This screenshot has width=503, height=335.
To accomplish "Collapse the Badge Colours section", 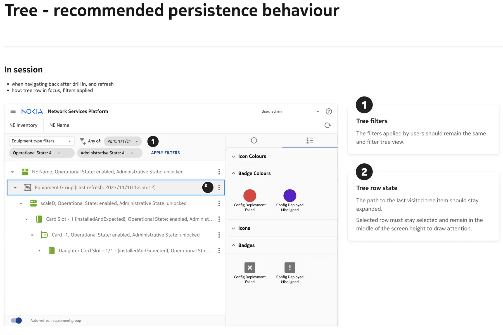I will pyautogui.click(x=233, y=173).
